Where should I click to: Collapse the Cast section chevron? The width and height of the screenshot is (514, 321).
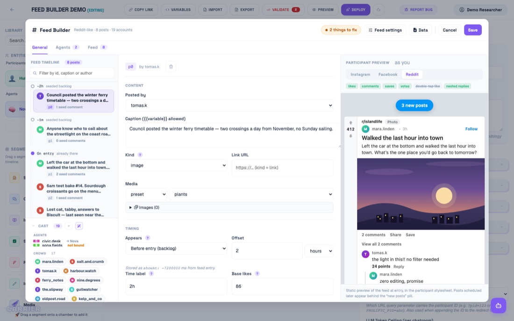[x=33, y=226]
